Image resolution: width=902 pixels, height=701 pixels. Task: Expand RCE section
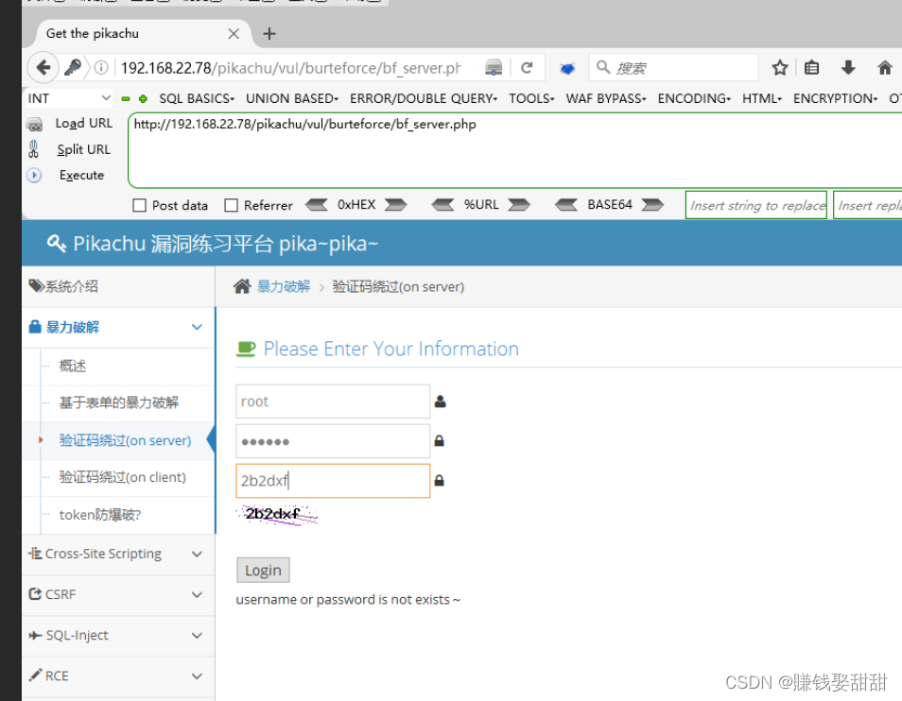click(x=118, y=676)
